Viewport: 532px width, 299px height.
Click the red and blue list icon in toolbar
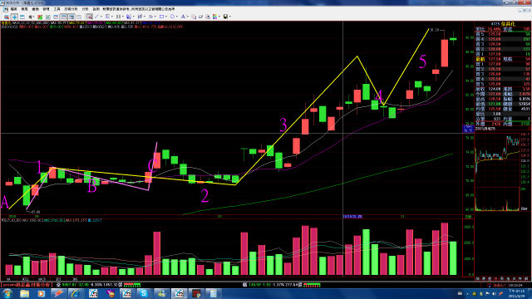point(7,17)
